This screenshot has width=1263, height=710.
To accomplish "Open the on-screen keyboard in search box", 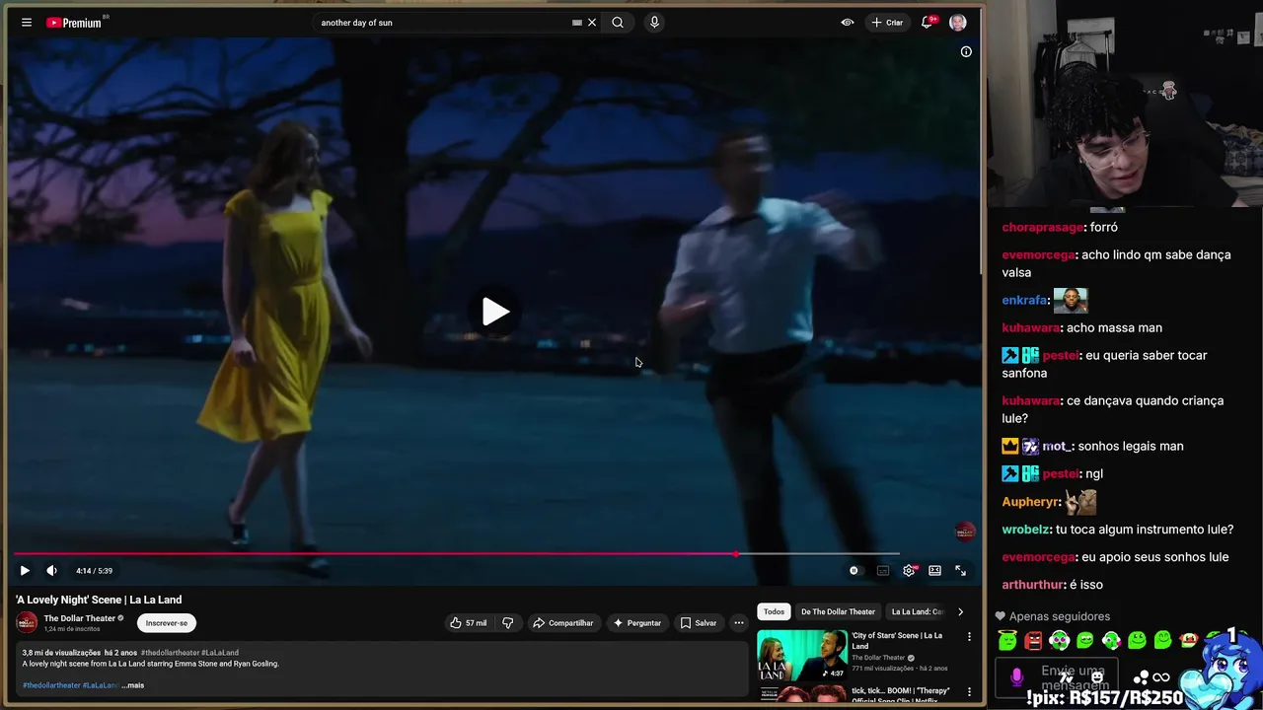I will coord(577,23).
